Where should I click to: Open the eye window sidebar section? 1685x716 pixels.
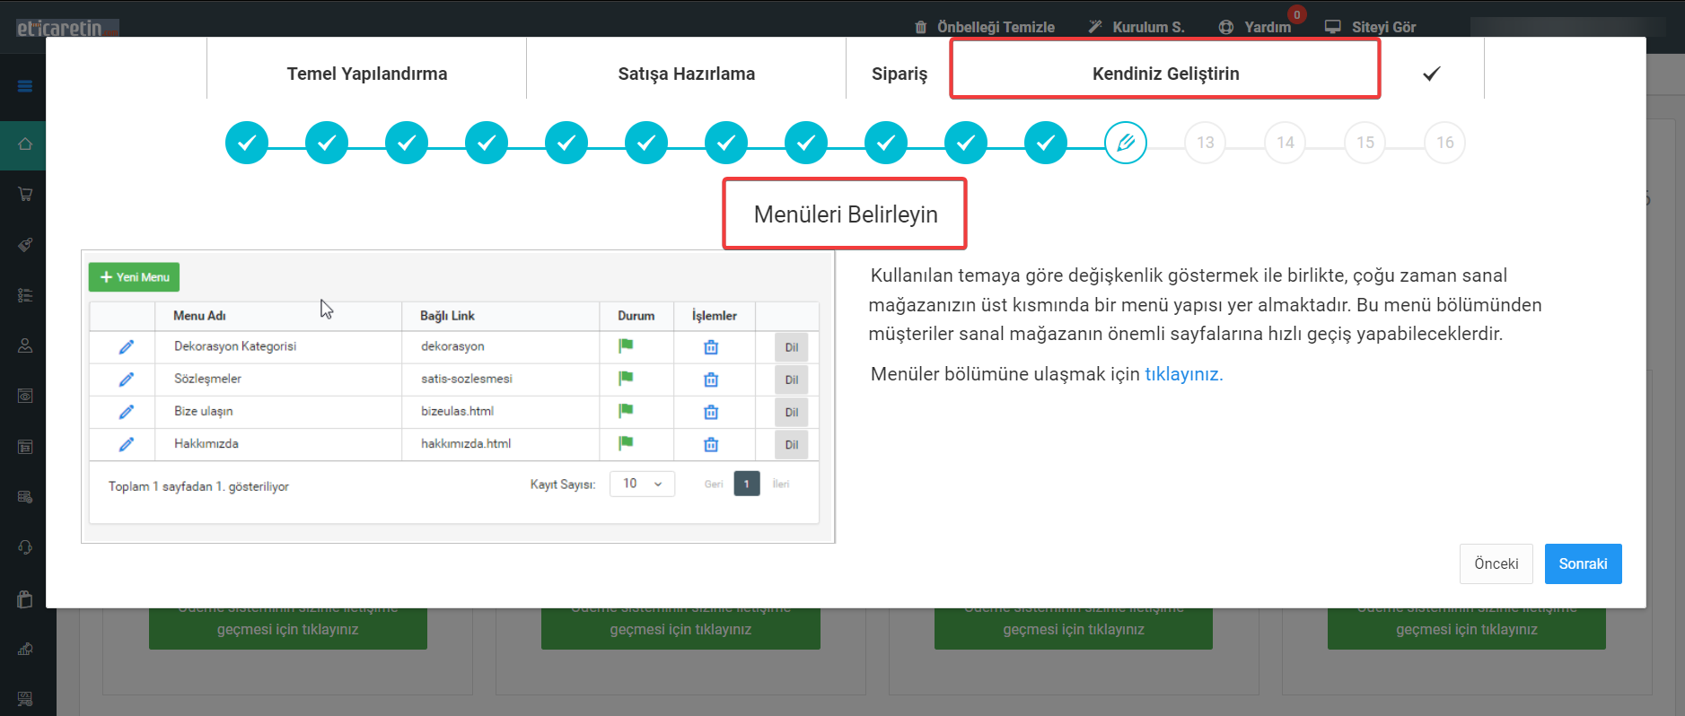tap(25, 396)
